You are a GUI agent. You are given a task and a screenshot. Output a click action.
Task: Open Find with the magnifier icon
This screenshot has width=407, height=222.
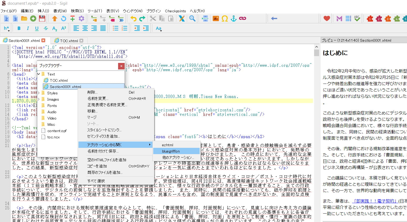[x=192, y=18]
